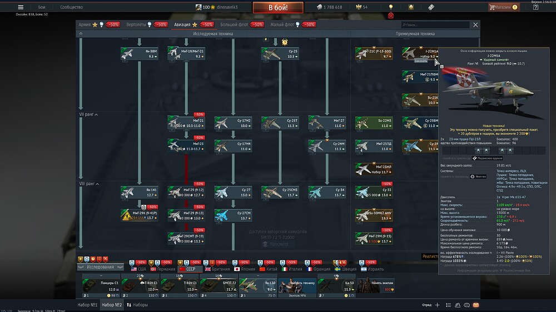Image resolution: width=556 pixels, height=312 pixels.
Task: Select the Su-30MK2 AMV premium card
Action: pos(374,215)
